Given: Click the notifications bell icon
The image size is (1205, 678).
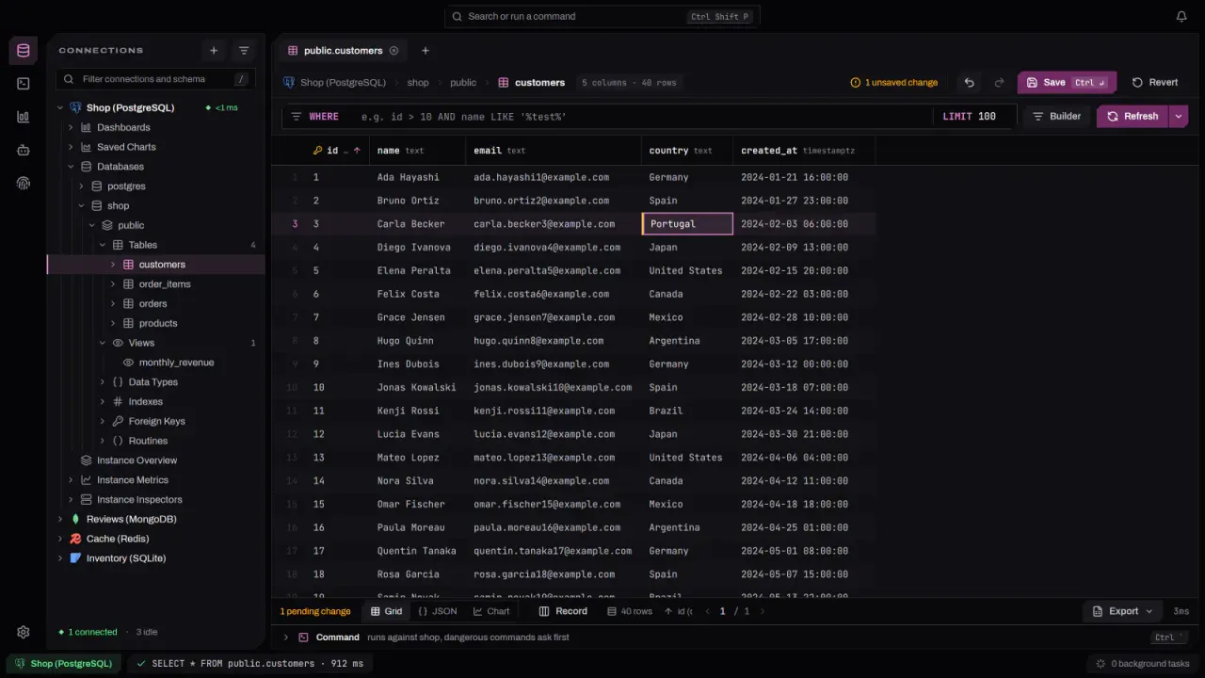Looking at the screenshot, I should pyautogui.click(x=1181, y=16).
